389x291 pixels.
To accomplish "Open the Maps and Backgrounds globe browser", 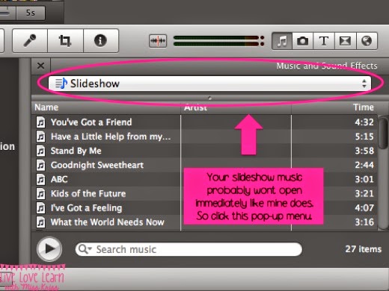I will tap(367, 41).
